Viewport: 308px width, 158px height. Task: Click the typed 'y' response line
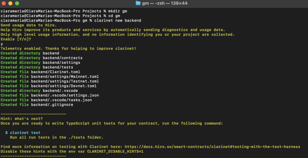(2, 44)
